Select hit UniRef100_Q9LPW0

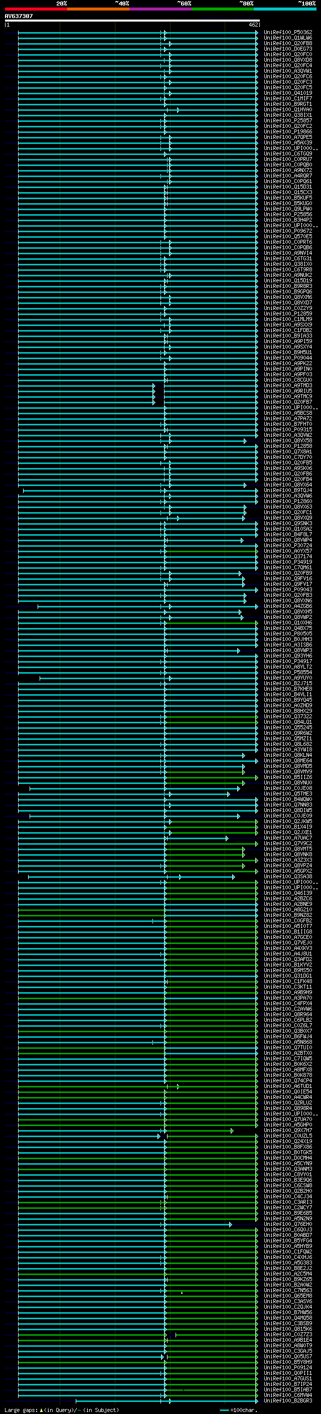coord(288,209)
